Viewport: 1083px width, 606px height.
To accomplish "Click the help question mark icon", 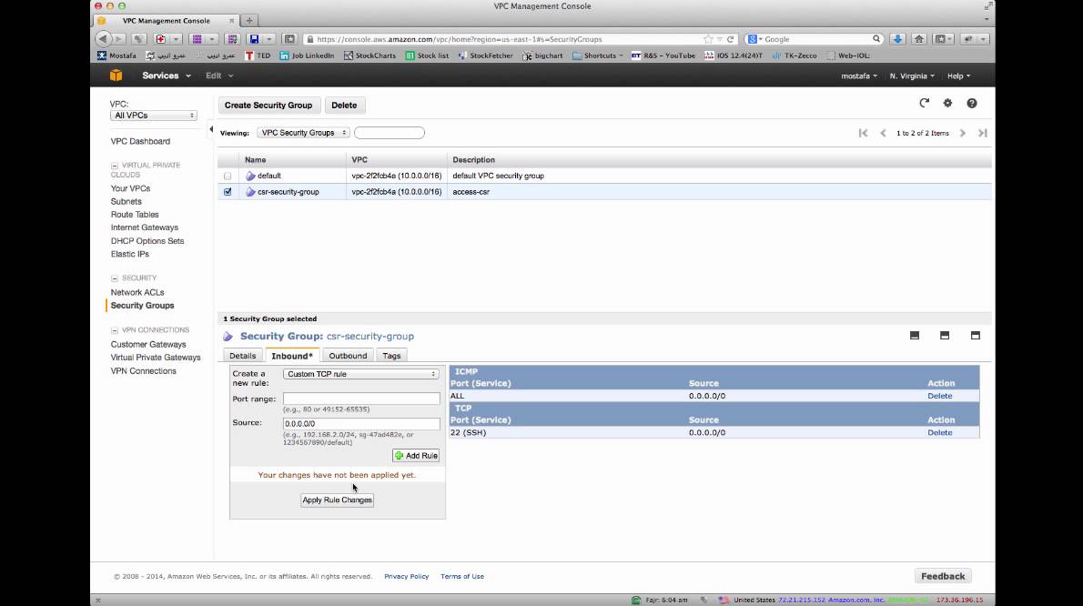I will tap(972, 103).
